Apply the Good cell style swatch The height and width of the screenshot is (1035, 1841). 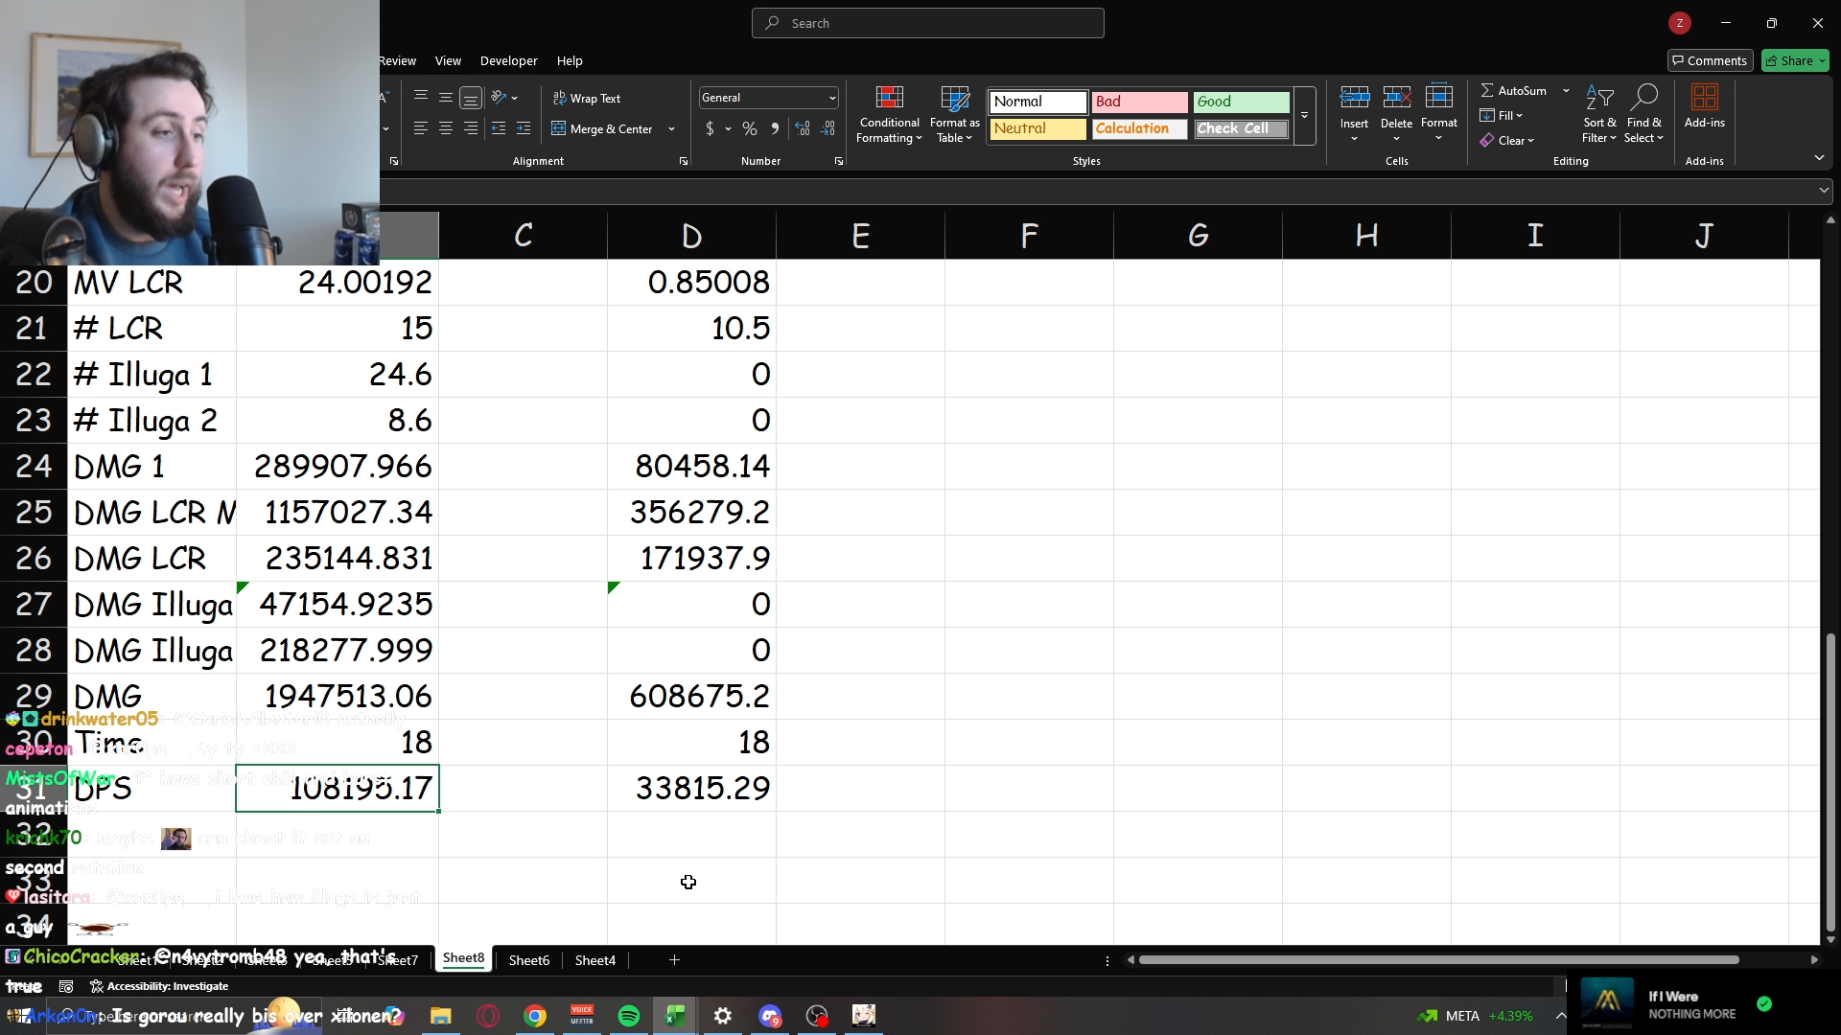click(x=1241, y=102)
